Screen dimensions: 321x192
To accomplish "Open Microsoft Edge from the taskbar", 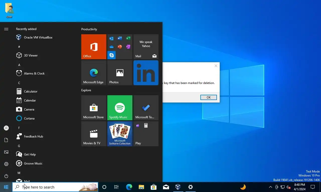I will (x=129, y=187).
